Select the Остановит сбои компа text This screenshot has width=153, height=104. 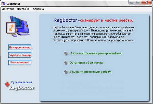(x=86, y=62)
